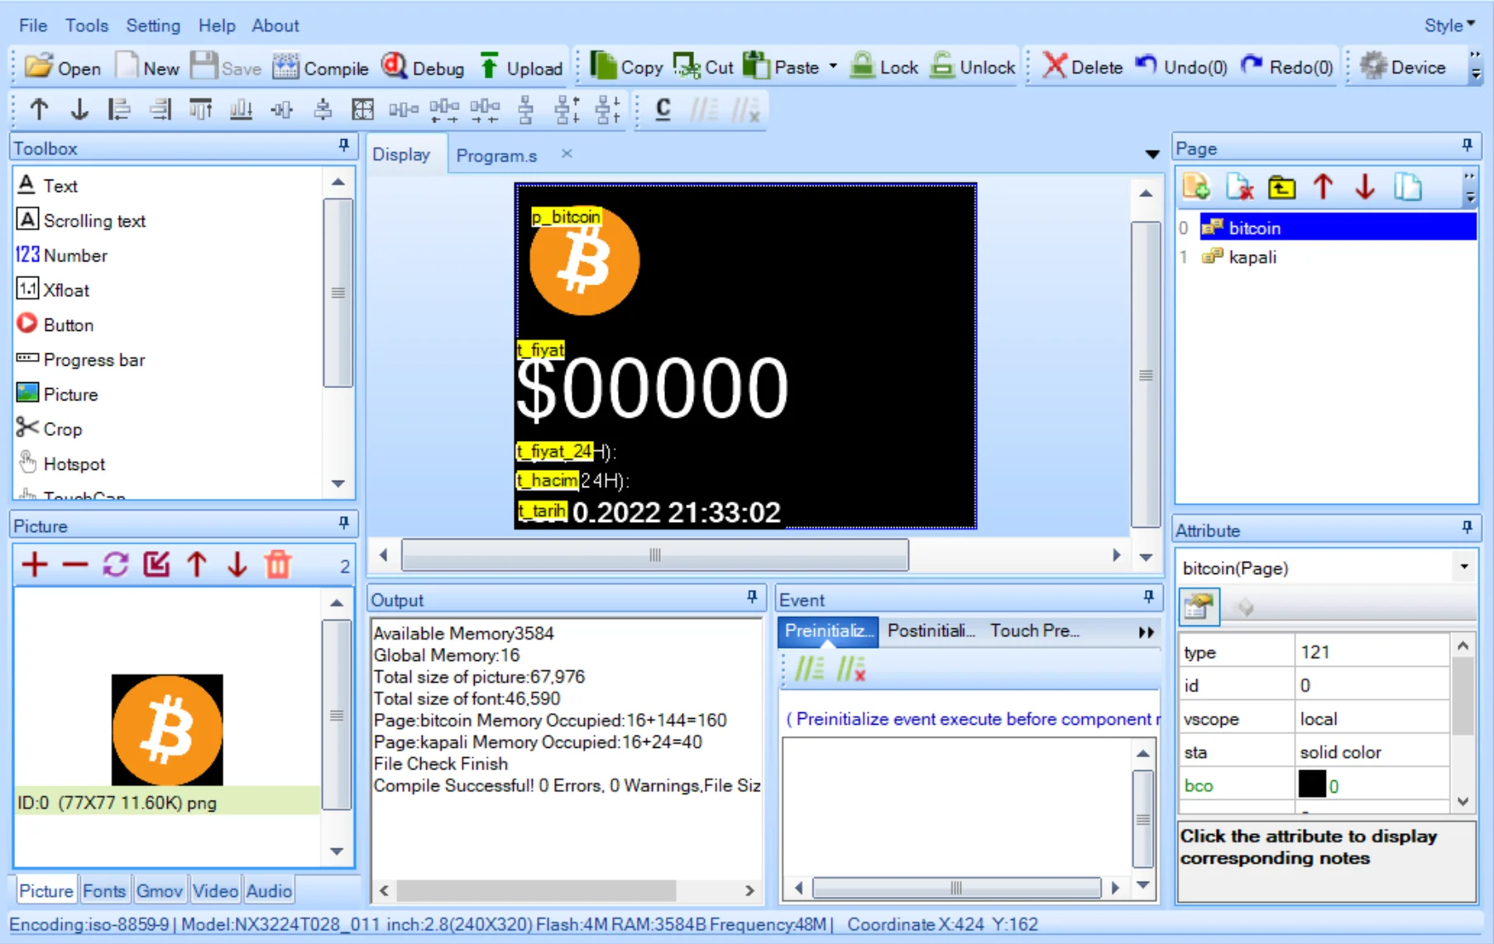Delete the selected component

pos(1082,67)
